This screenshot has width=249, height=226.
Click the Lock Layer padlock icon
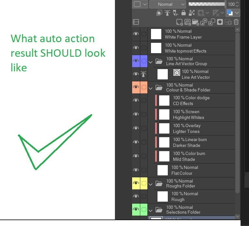click(183, 13)
